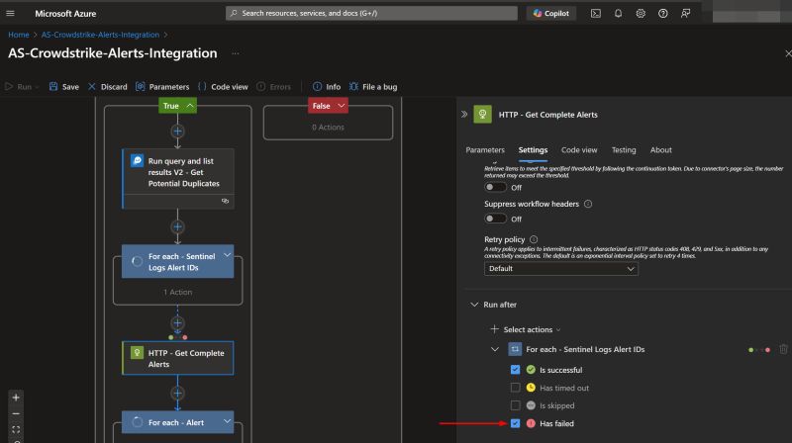Viewport: 792px width, 443px height.
Task: Add an action above HTTP - Get Complete Alerts
Action: [177, 323]
